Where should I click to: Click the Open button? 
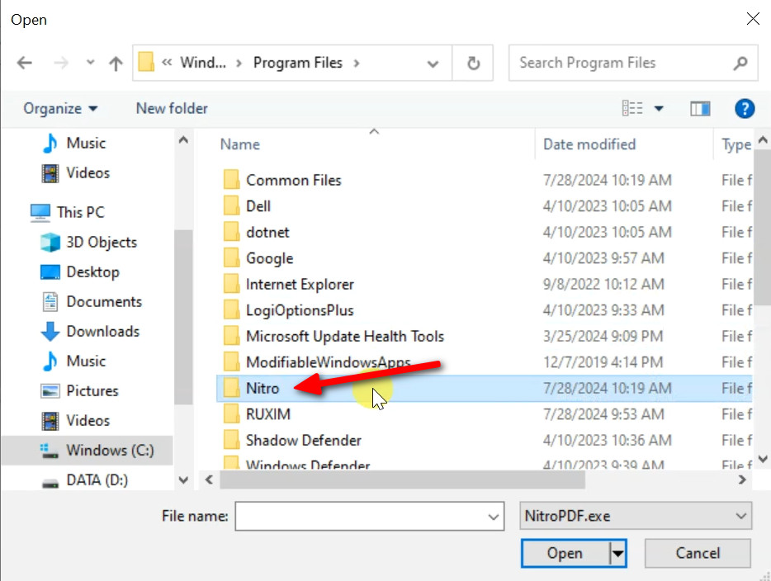click(x=565, y=553)
